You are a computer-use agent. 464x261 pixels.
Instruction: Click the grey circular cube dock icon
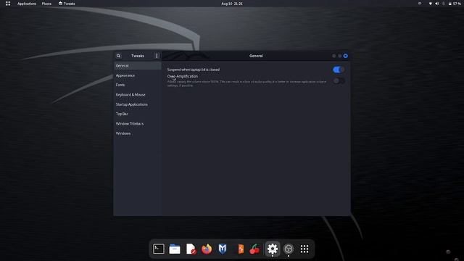(289, 249)
